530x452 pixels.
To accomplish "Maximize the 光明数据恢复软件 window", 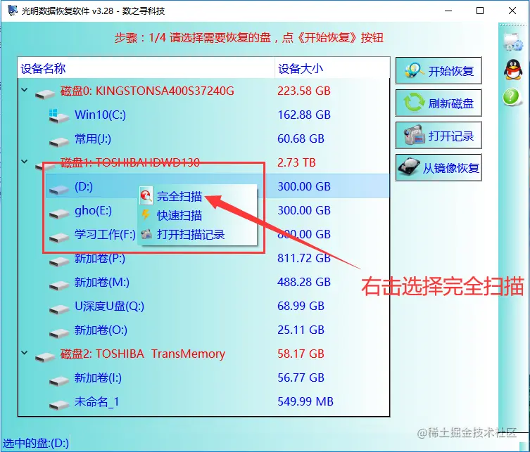I will click(x=480, y=11).
